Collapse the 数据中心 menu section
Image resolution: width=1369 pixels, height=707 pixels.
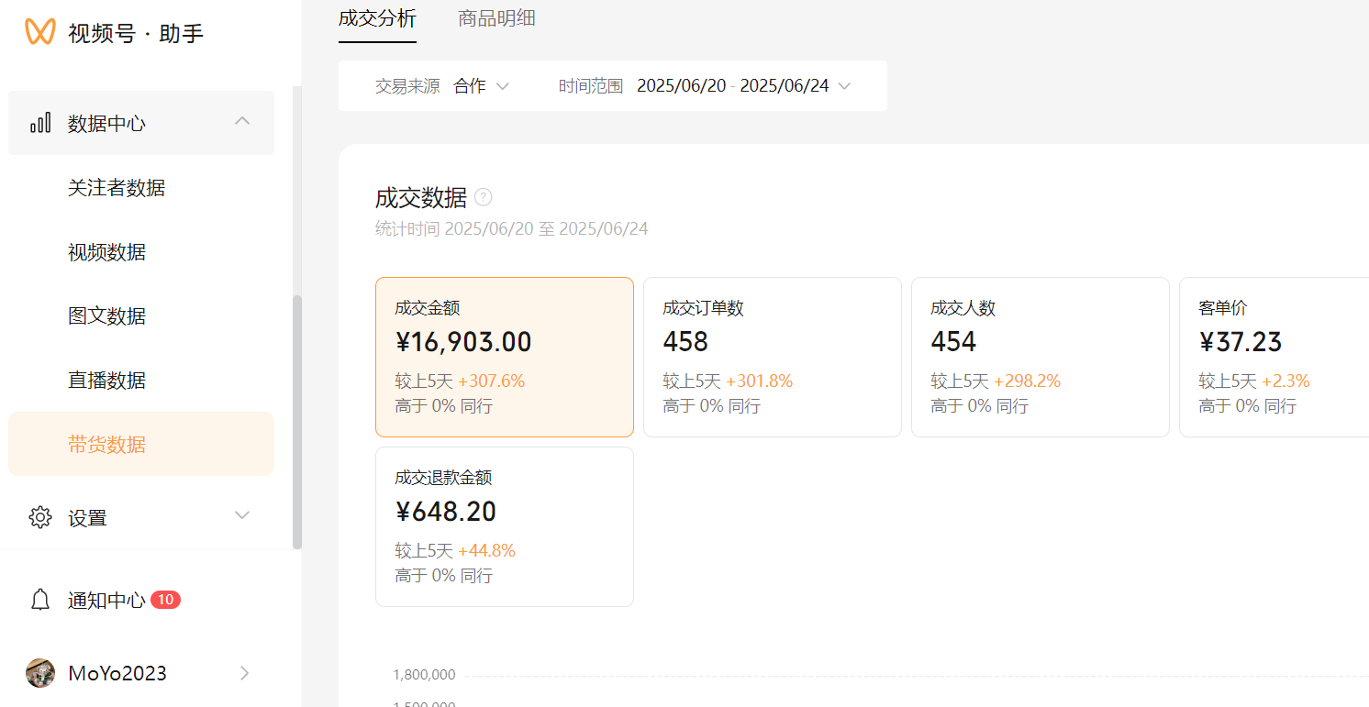point(242,121)
